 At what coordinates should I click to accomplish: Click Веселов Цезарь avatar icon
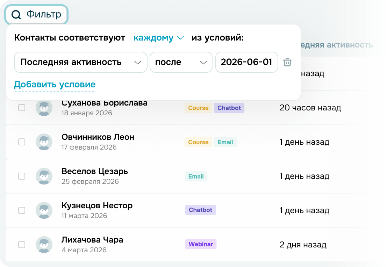coord(44,176)
